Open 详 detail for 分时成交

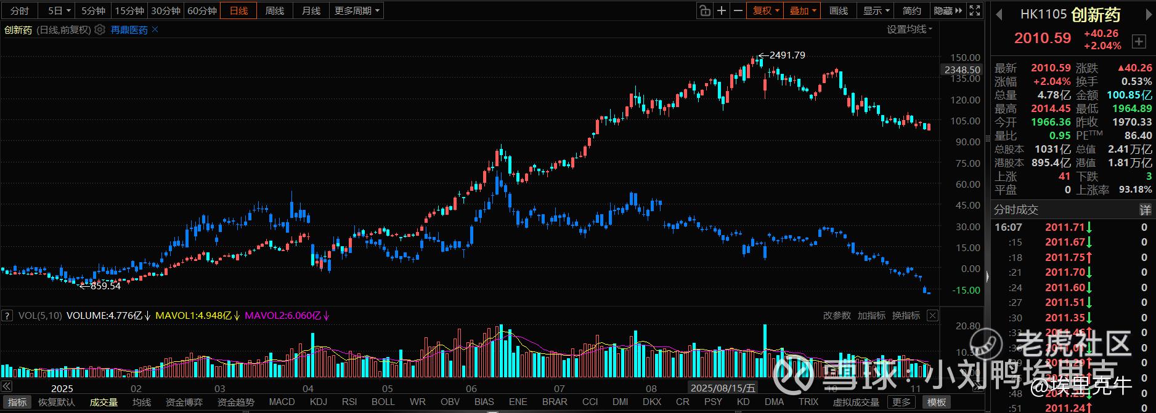tap(1145, 210)
